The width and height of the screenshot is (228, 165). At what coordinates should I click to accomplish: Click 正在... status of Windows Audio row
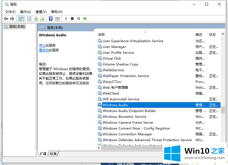pyautogui.click(x=214, y=105)
